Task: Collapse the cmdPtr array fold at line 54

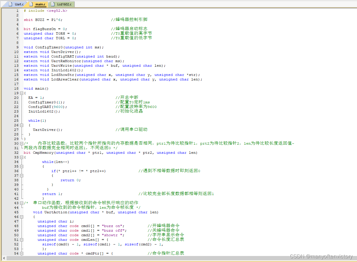Action: [x=21, y=253]
